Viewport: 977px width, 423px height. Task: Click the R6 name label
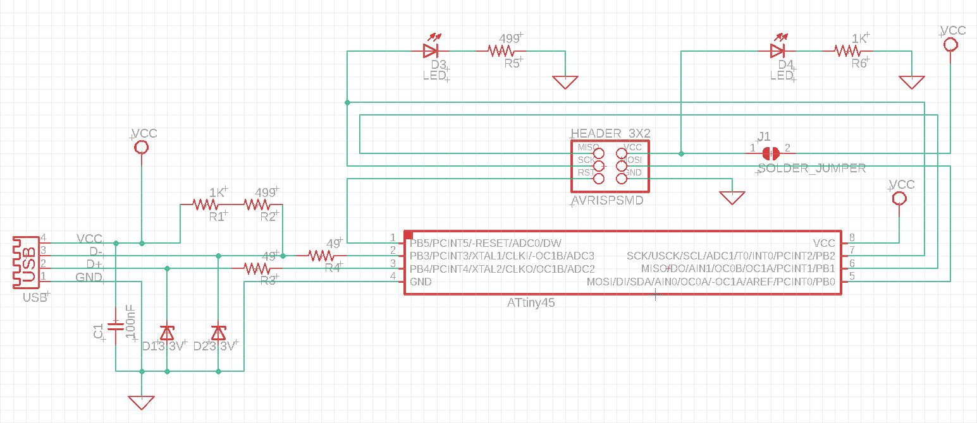[x=859, y=63]
